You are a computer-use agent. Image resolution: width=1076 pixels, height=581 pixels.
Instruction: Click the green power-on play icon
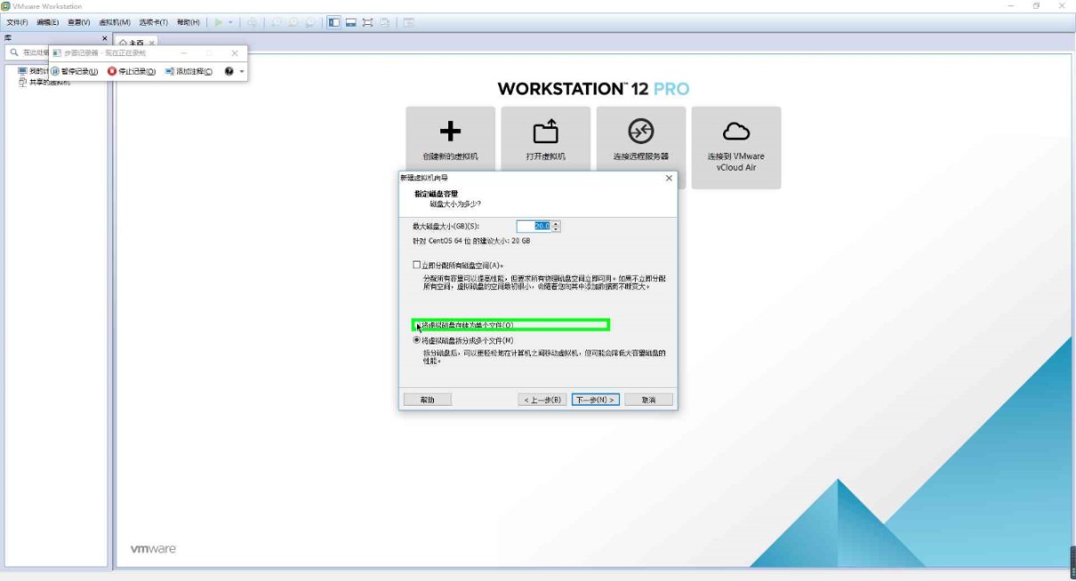(219, 22)
